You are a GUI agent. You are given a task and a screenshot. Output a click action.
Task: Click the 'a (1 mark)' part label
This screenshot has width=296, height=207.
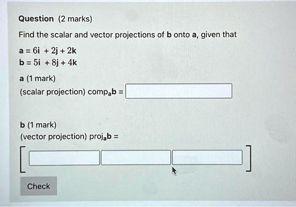click(x=37, y=79)
